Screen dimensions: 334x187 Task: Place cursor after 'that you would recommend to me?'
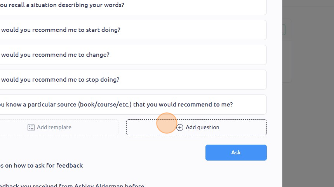pyautogui.click(x=233, y=105)
